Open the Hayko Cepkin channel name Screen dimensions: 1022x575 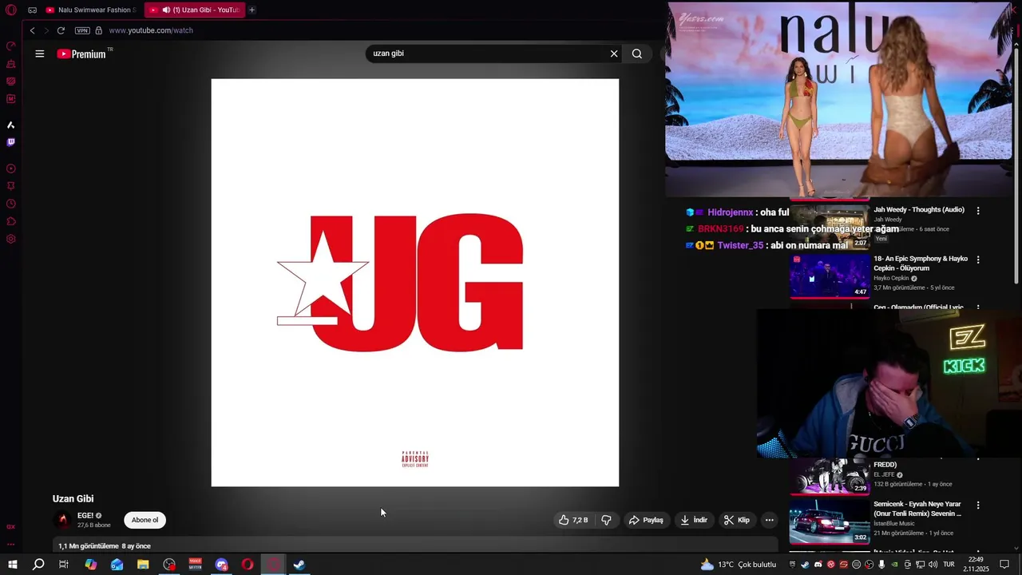891,279
